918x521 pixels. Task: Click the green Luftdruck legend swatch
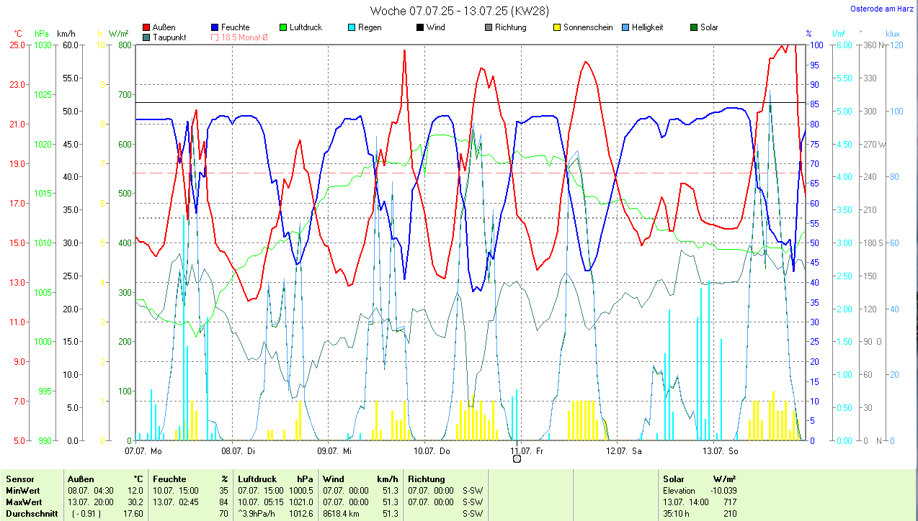(x=283, y=27)
